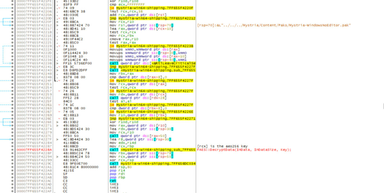The image size is (384, 193).
Task: Click the add rsp,80 instruction
Action: (x=120, y=167)
